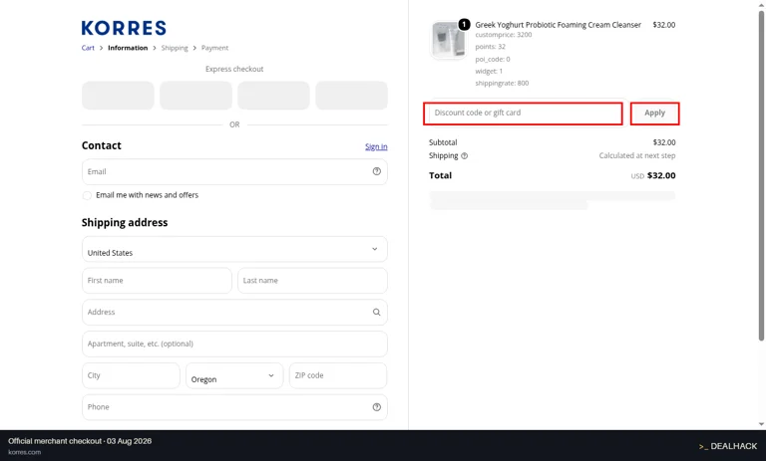Click the third express checkout button
The height and width of the screenshot is (461, 766).
pyautogui.click(x=273, y=96)
